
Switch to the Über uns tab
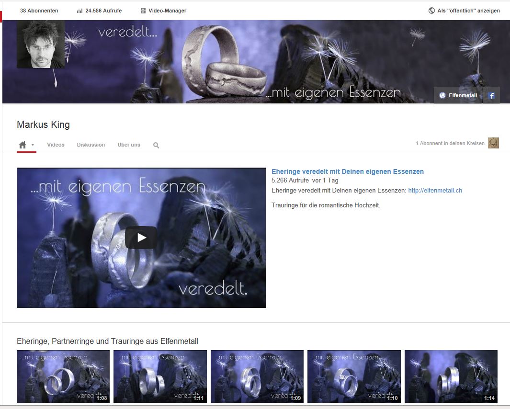point(129,145)
